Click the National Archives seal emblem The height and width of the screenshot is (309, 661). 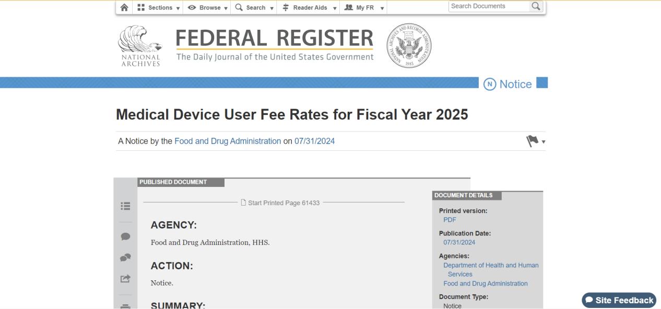tap(409, 45)
